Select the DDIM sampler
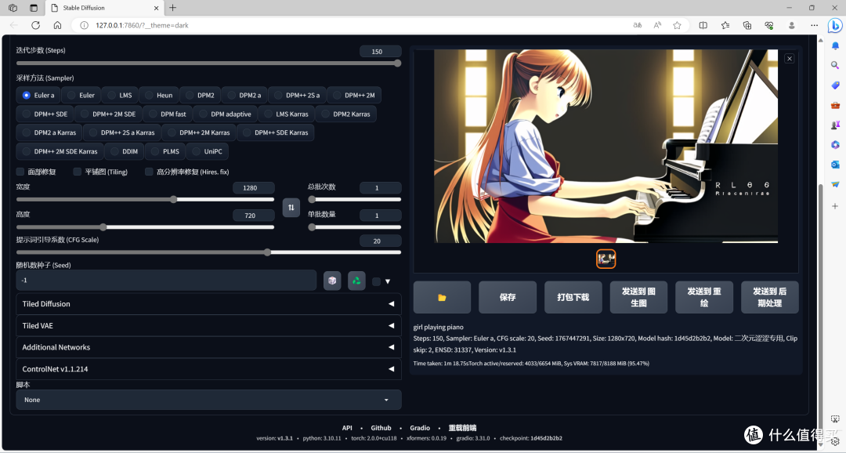This screenshot has width=846, height=453. click(124, 151)
